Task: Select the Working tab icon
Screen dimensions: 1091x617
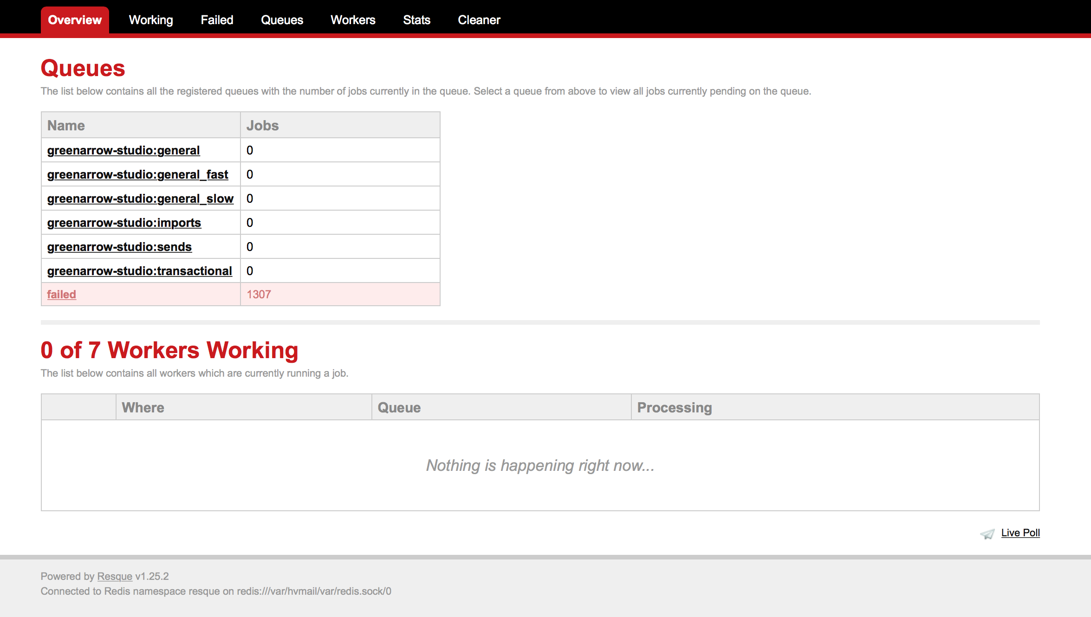Action: point(150,20)
